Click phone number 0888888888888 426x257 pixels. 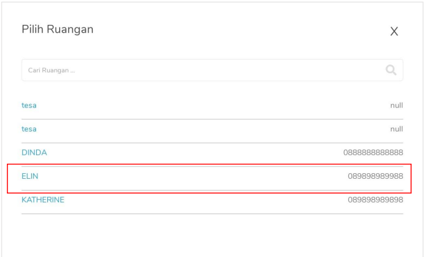373,153
